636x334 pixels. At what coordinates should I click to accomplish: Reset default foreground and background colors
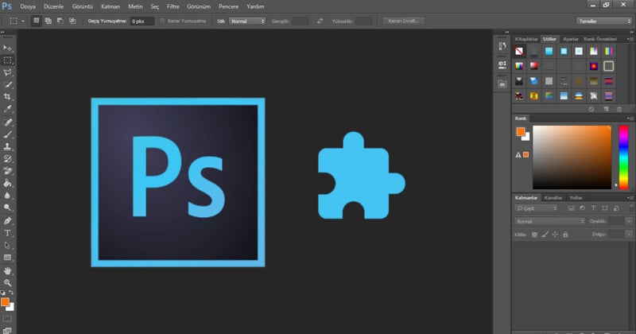3,292
